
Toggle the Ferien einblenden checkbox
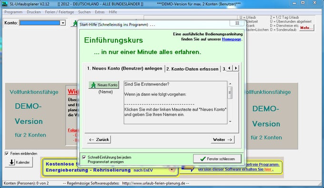click(7, 154)
